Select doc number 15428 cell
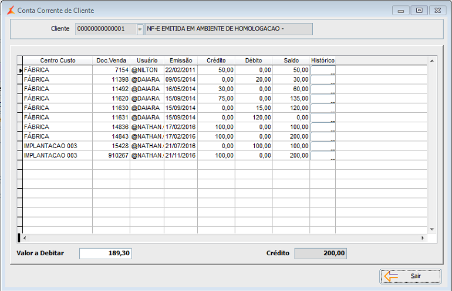Viewport: 452px width, 291px height. (x=112, y=146)
